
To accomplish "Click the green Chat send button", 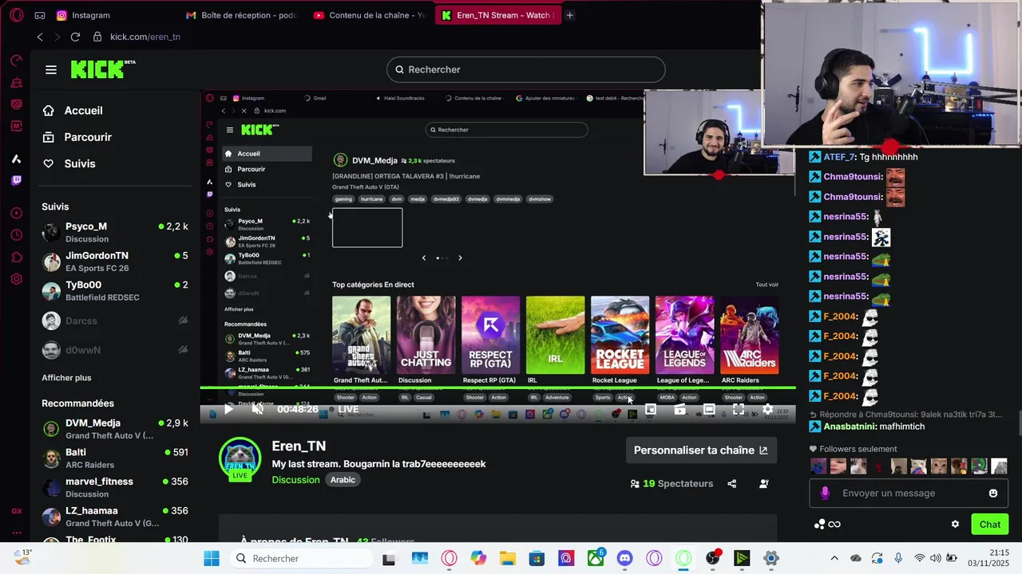I will pos(989,524).
